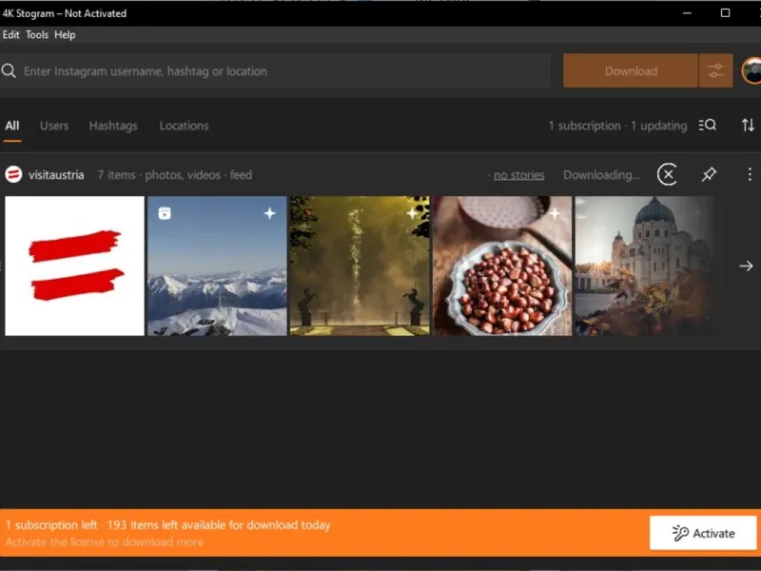The width and height of the screenshot is (761, 571).
Task: Open the fountain garden thumbnail
Action: [360, 266]
